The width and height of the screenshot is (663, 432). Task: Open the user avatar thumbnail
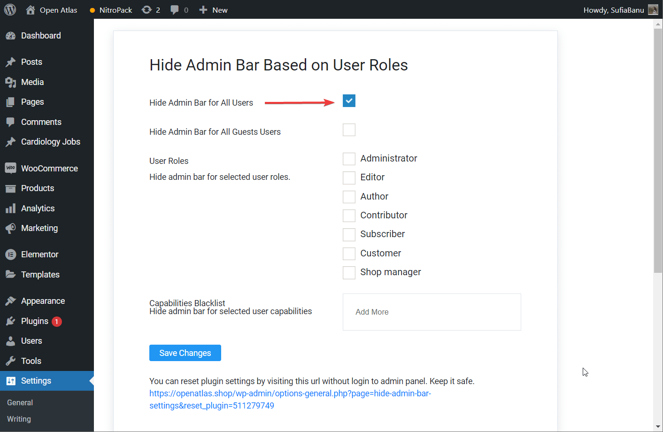coord(653,10)
